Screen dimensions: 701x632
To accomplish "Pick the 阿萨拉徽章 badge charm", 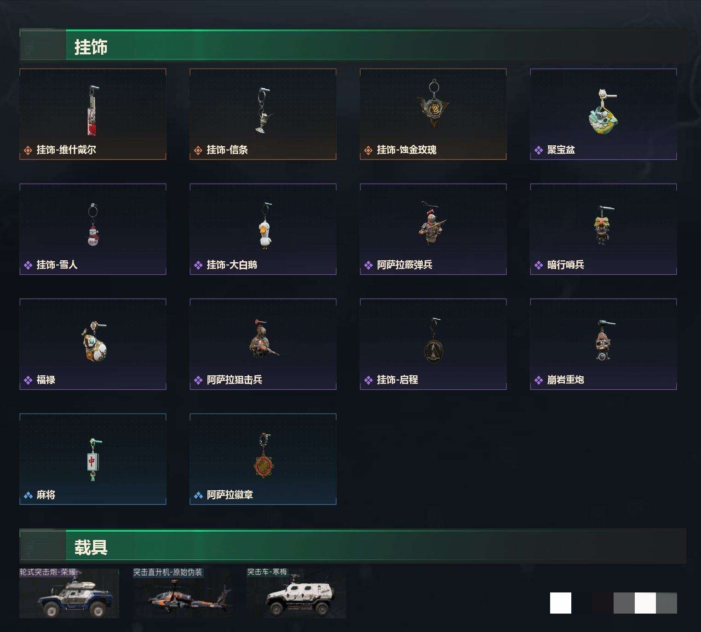I will pos(263,459).
